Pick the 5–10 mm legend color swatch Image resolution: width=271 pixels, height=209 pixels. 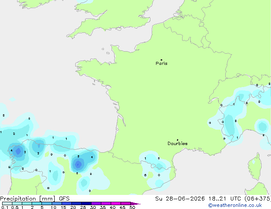(x=47, y=203)
